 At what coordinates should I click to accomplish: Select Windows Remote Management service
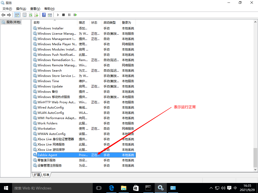click(x=84, y=65)
